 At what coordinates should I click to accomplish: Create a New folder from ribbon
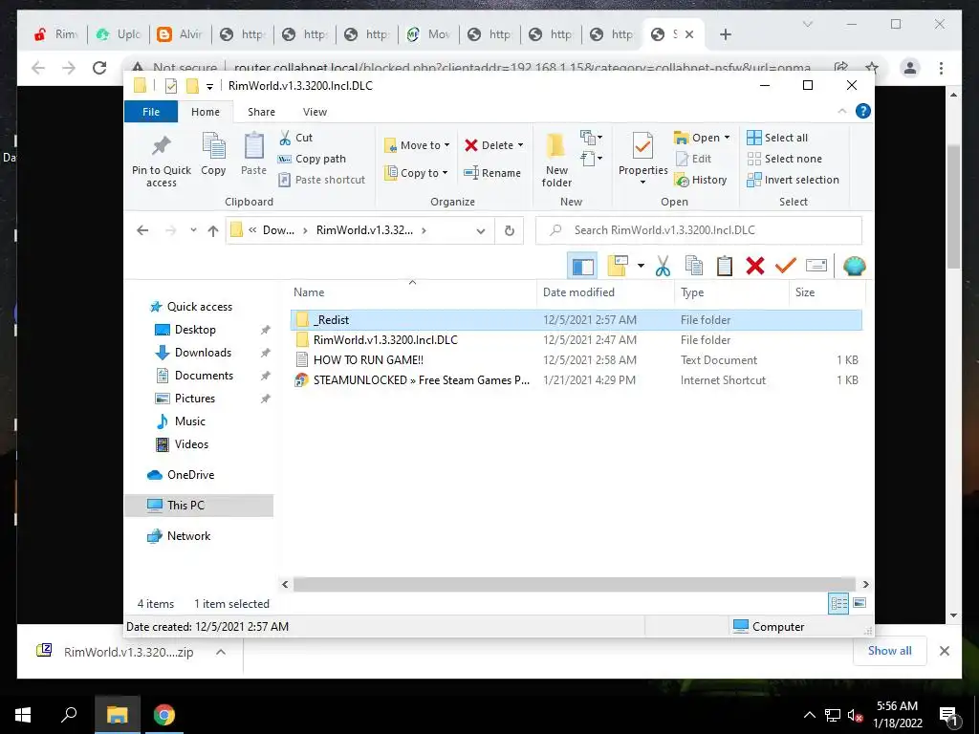pos(556,160)
